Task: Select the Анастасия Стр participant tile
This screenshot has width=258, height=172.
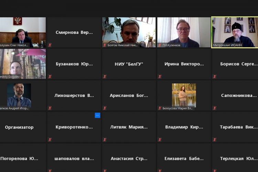Action: [129, 159]
